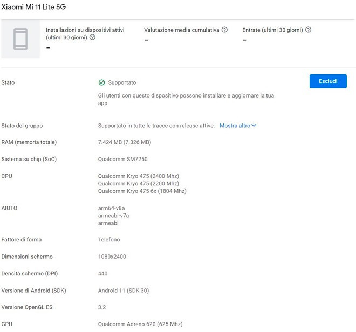Click the Stato del gruppo label
The image size is (356, 332).
[x=22, y=126]
